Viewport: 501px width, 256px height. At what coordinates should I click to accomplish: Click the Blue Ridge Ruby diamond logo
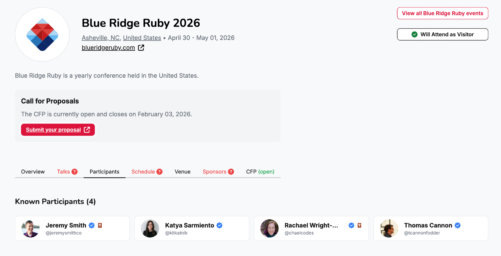click(42, 34)
